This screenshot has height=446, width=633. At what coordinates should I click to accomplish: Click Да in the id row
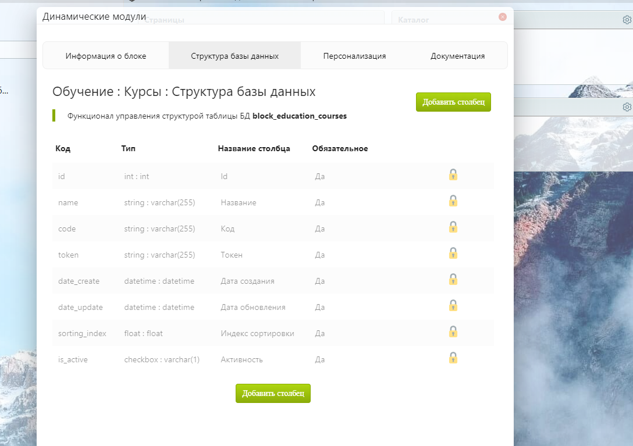point(320,176)
